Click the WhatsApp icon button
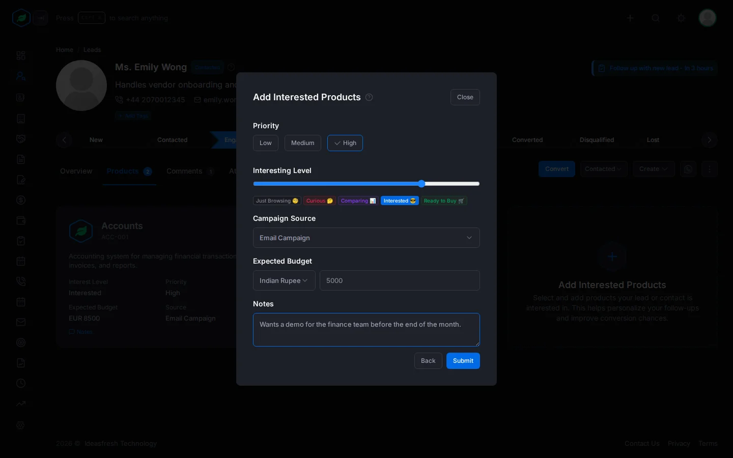This screenshot has width=733, height=458. tap(688, 169)
